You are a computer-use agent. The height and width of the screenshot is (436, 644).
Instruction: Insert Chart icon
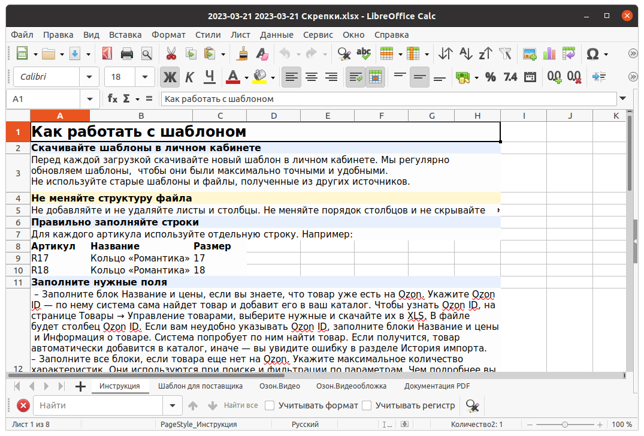[549, 54]
